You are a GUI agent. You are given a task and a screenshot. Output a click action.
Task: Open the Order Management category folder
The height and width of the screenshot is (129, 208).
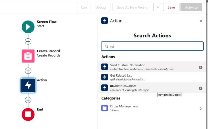pos(105,108)
